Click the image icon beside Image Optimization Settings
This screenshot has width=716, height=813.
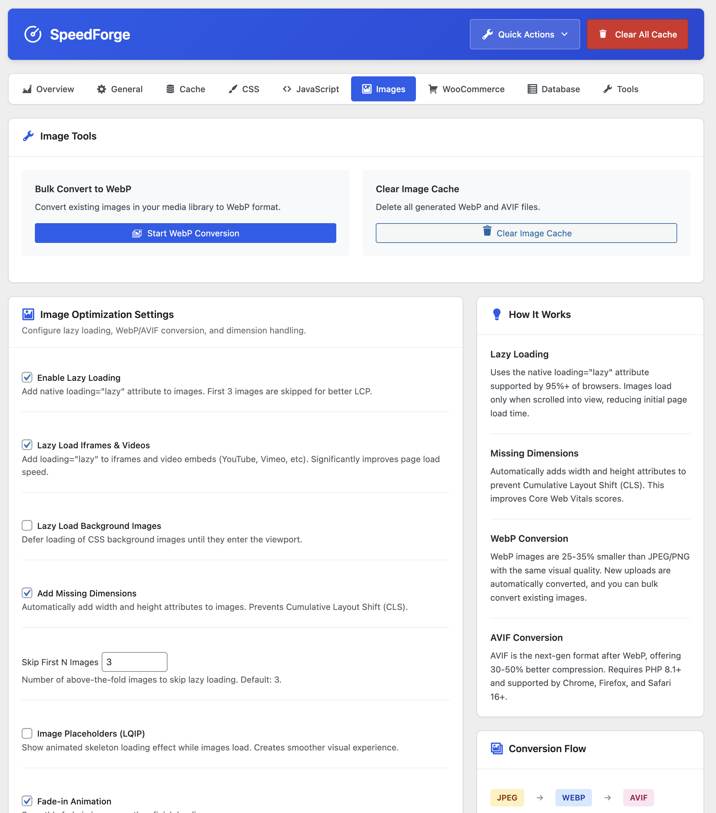pos(28,314)
